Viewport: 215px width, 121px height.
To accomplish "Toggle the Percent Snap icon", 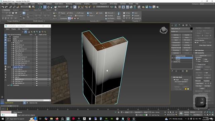I will [86, 7].
